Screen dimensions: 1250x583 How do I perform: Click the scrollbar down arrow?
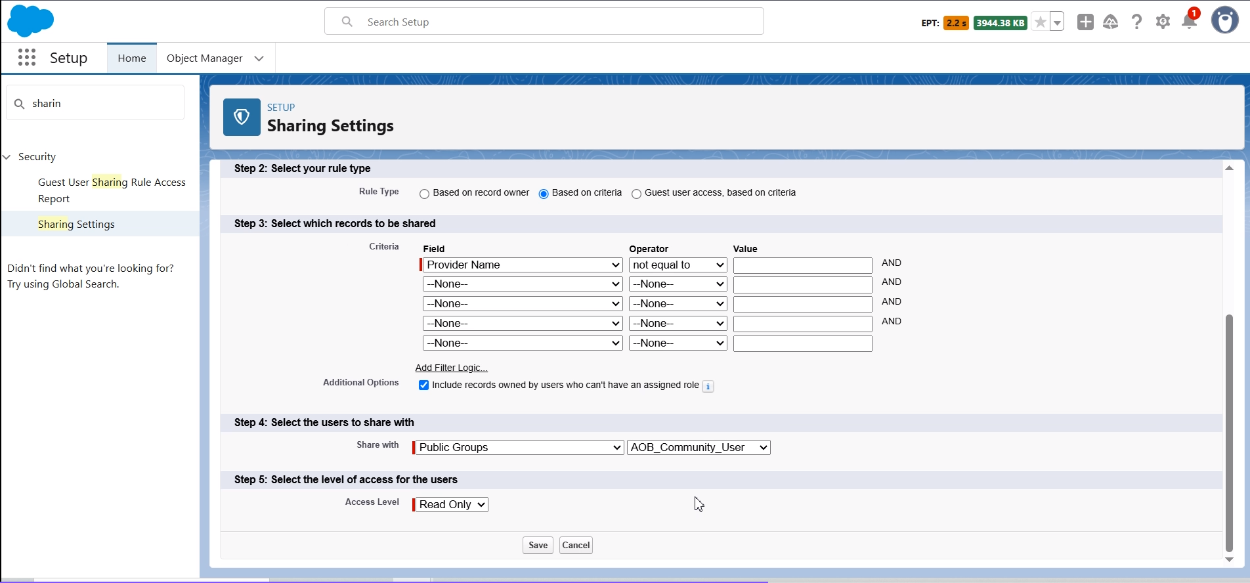[1230, 559]
